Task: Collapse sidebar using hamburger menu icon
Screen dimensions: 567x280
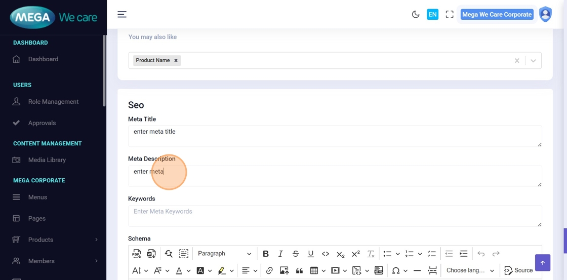Action: [x=122, y=15]
